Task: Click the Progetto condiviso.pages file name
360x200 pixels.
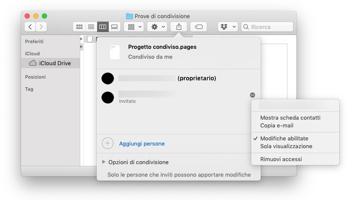Action: tap(162, 47)
